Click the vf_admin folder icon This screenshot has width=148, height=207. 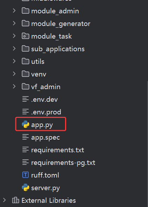click(26, 86)
